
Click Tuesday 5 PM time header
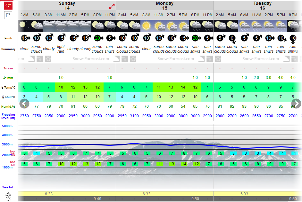[x=281, y=15]
